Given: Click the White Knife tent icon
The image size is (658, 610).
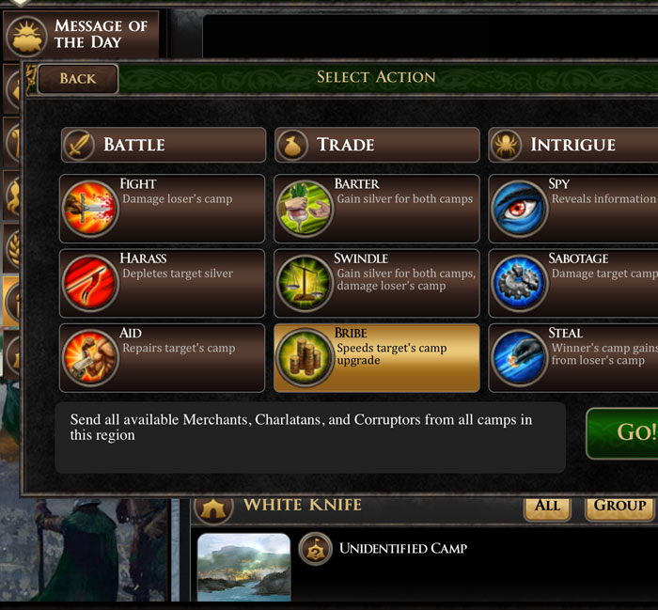Looking at the screenshot, I should tap(213, 508).
